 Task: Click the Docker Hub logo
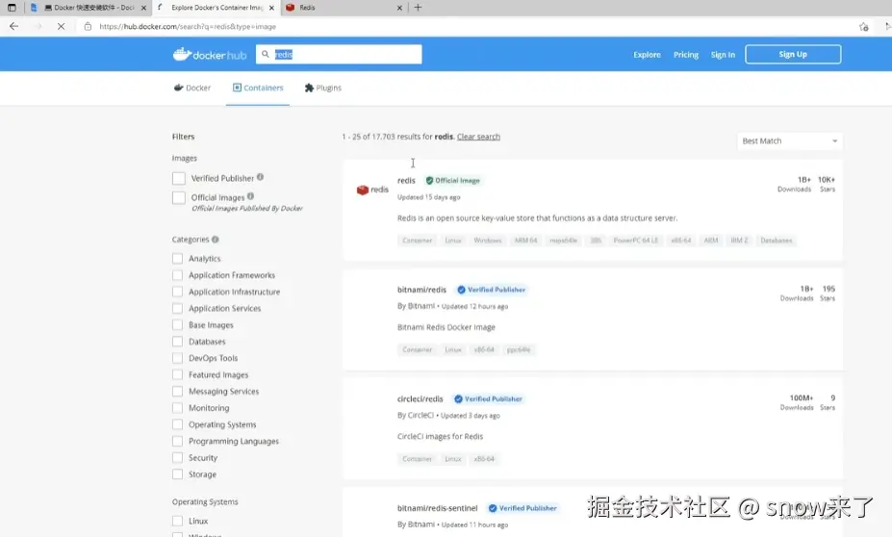click(210, 55)
